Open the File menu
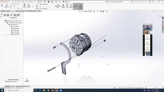The height and width of the screenshot is (92, 164). click(x=13, y=2)
